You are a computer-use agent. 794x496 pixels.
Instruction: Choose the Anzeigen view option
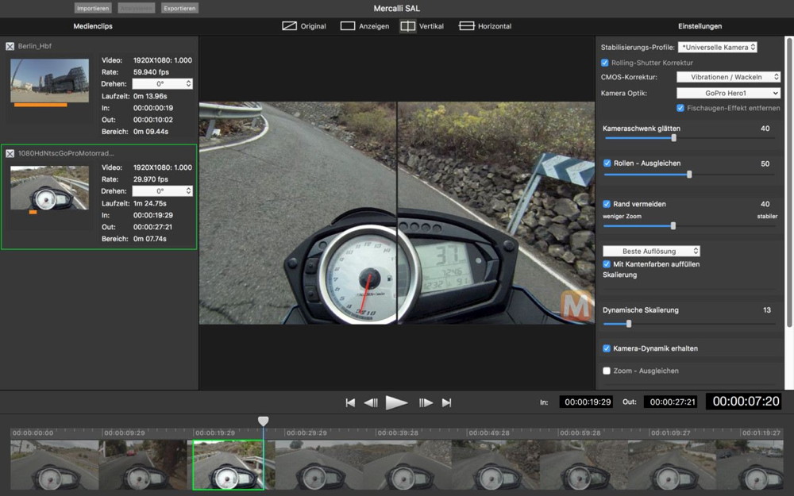[x=348, y=26]
